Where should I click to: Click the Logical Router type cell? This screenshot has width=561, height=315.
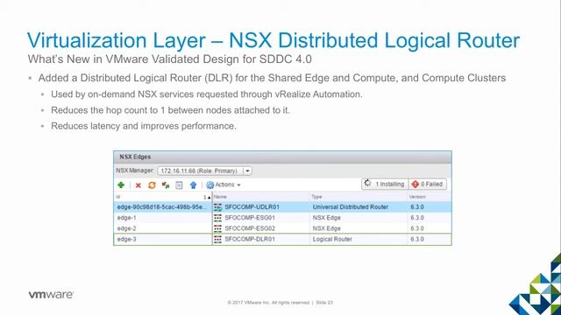click(332, 239)
